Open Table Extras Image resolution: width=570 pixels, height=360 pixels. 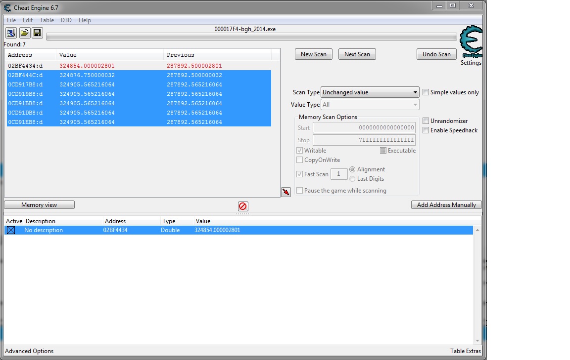tap(465, 351)
